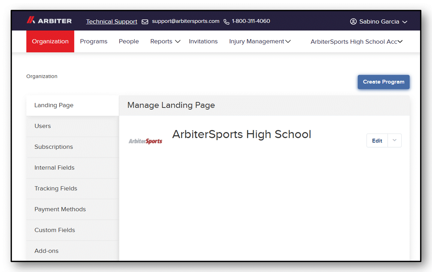Open Users in the sidebar

[73, 126]
